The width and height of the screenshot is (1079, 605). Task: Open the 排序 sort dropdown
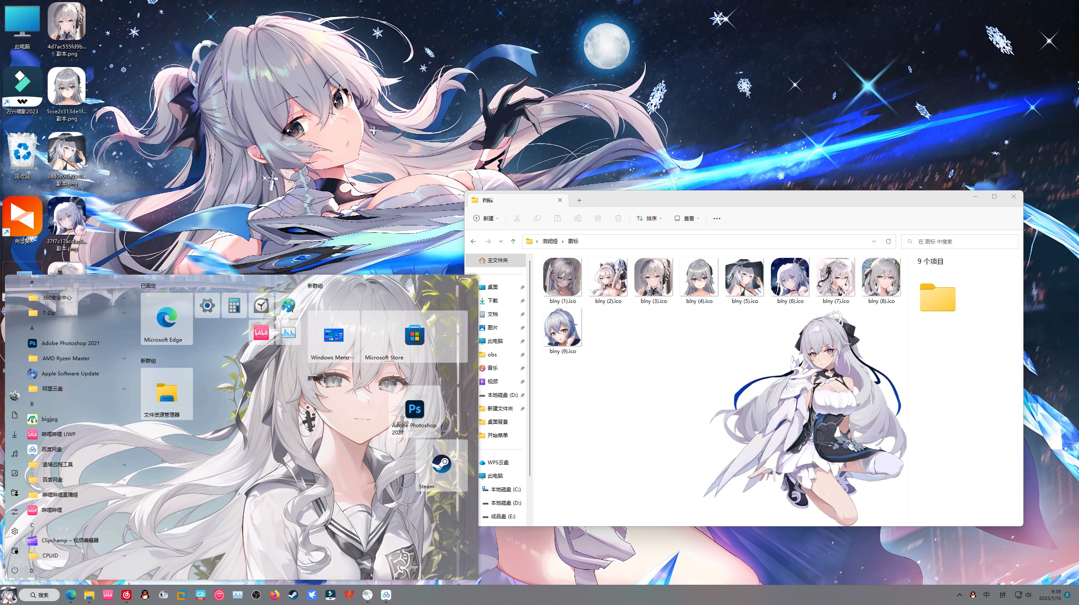tap(649, 218)
